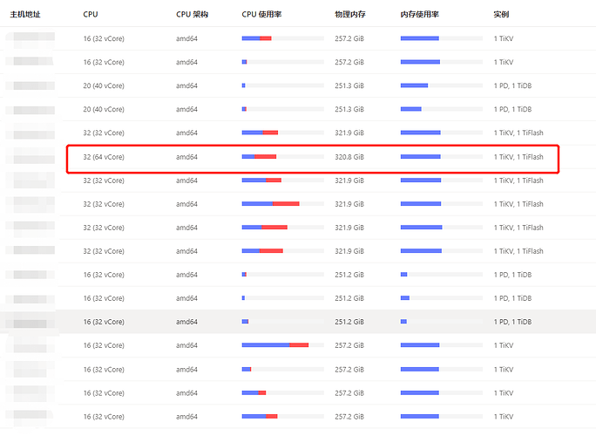This screenshot has width=596, height=436.
Task: Click the 实例 column header
Action: (501, 15)
